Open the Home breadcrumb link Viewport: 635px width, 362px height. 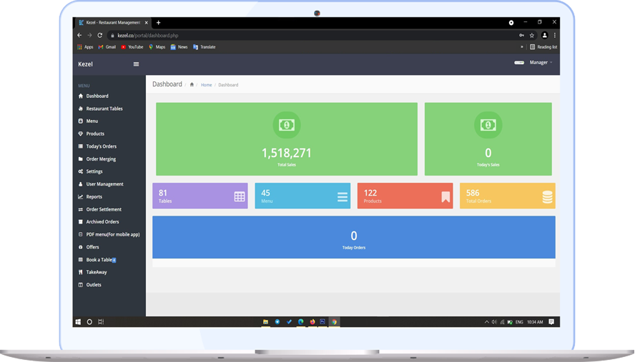click(x=206, y=85)
